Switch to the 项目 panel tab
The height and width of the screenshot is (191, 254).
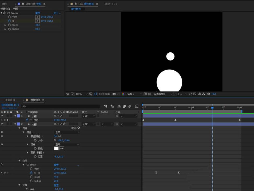click(x=4, y=4)
